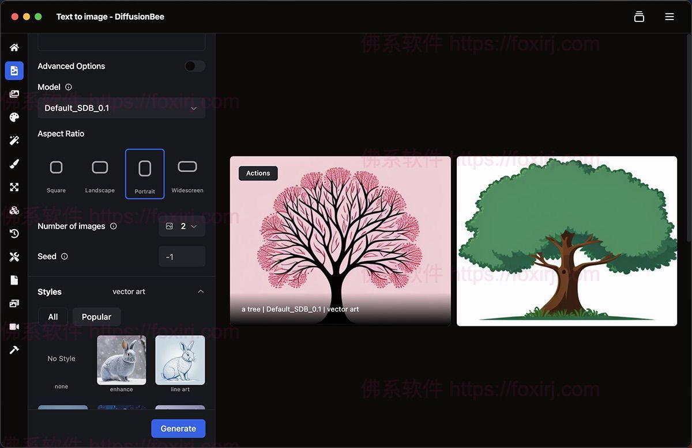The width and height of the screenshot is (692, 448).
Task: Select the paintbrush tool in sidebar
Action: pos(14,164)
